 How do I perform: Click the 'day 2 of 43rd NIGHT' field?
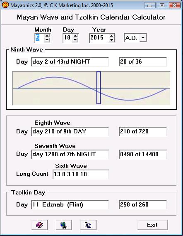point(70,62)
